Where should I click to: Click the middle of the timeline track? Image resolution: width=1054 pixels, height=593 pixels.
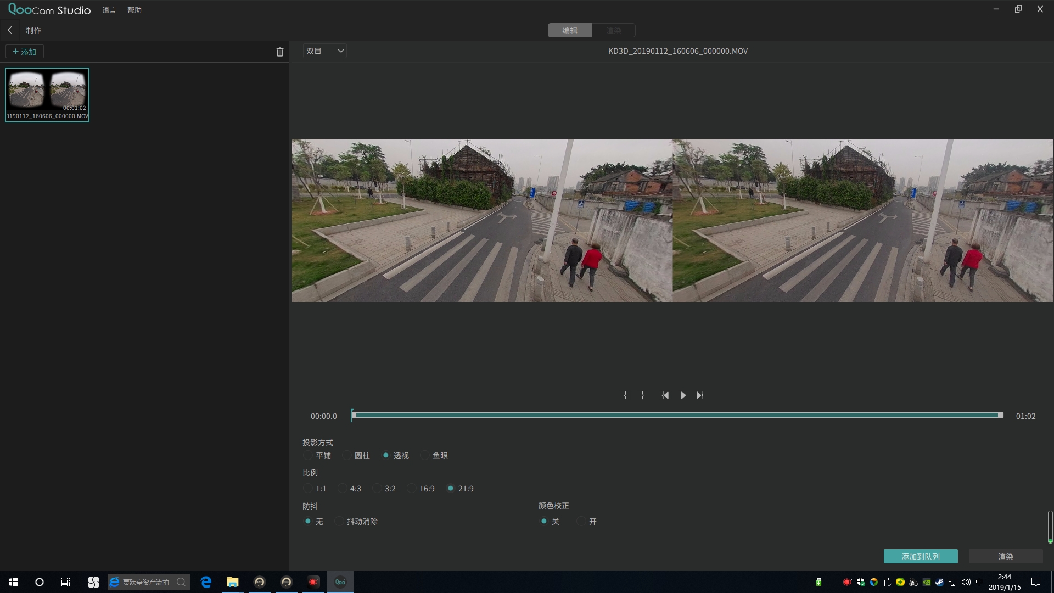click(677, 415)
